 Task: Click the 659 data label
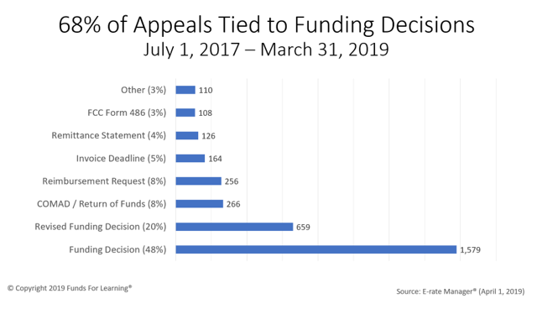click(303, 227)
